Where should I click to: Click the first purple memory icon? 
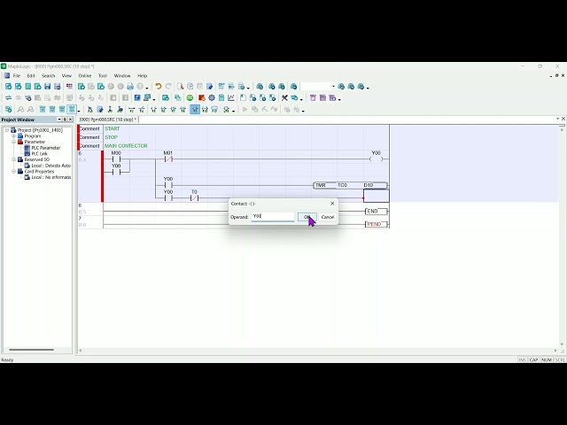[313, 98]
